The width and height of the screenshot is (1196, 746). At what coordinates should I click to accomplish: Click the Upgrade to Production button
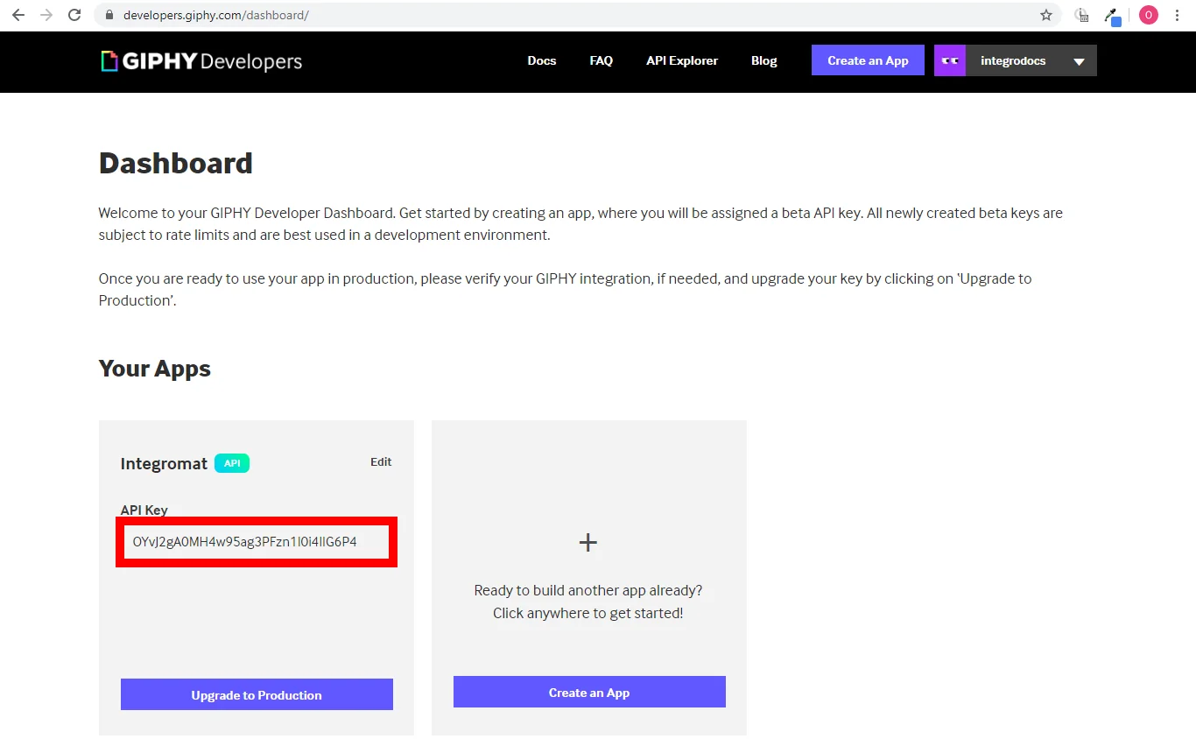pos(257,694)
